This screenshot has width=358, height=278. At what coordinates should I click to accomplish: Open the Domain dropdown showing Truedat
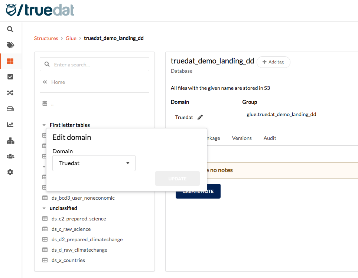94,163
